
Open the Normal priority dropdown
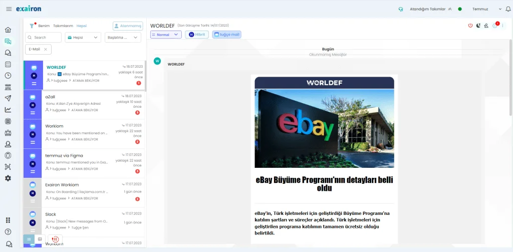[x=166, y=35]
